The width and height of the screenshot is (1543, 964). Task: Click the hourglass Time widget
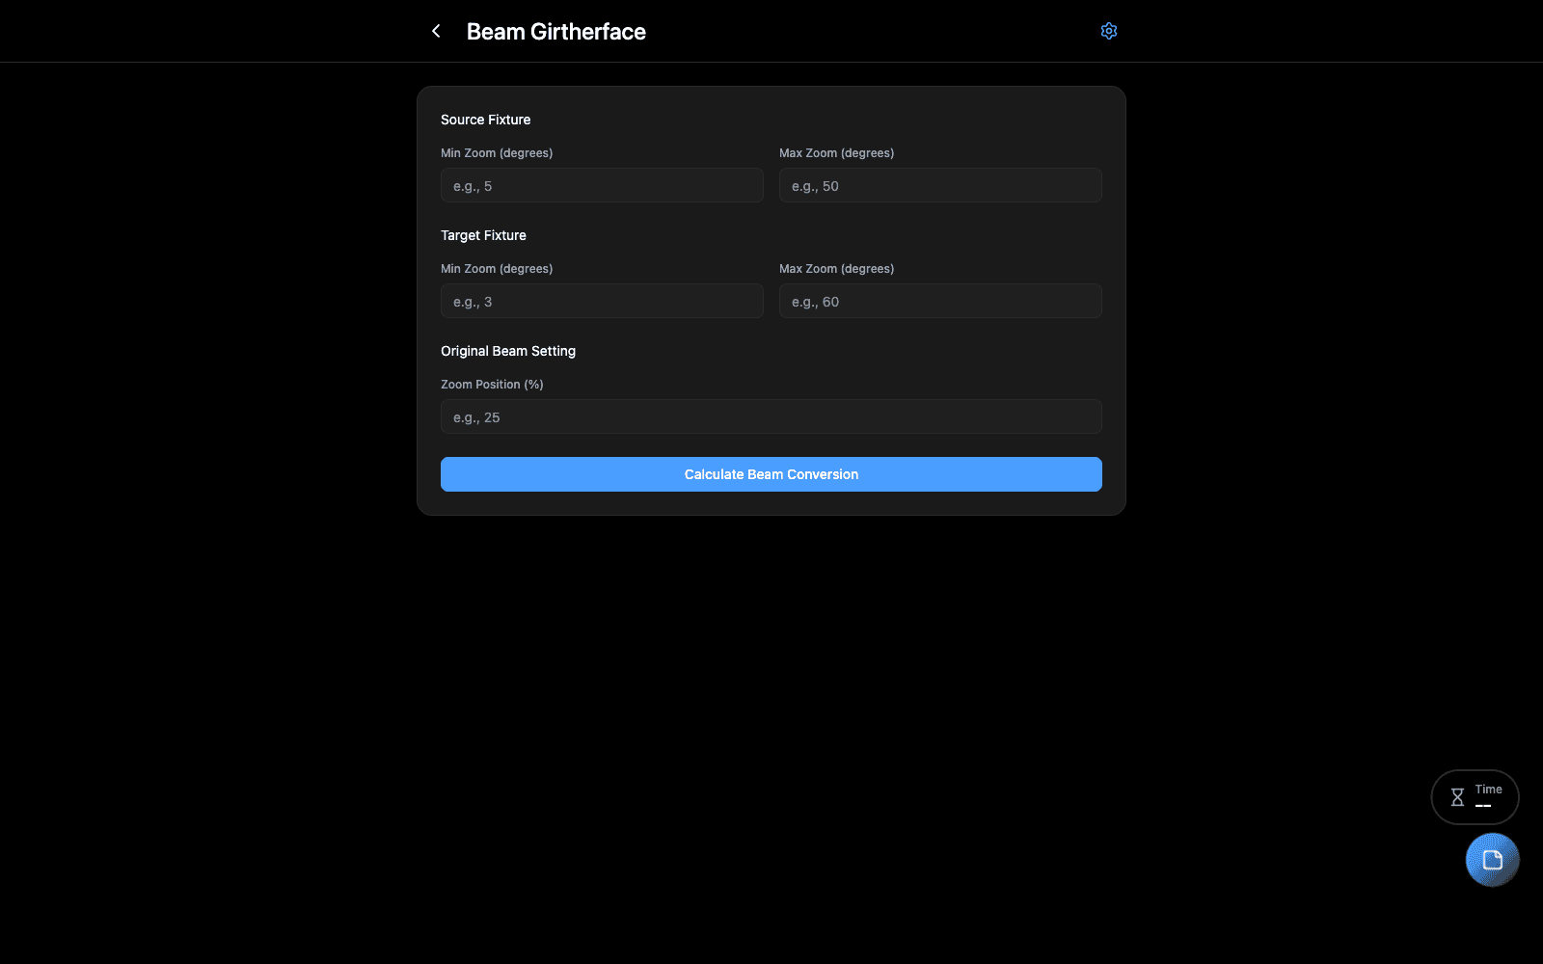tap(1475, 797)
